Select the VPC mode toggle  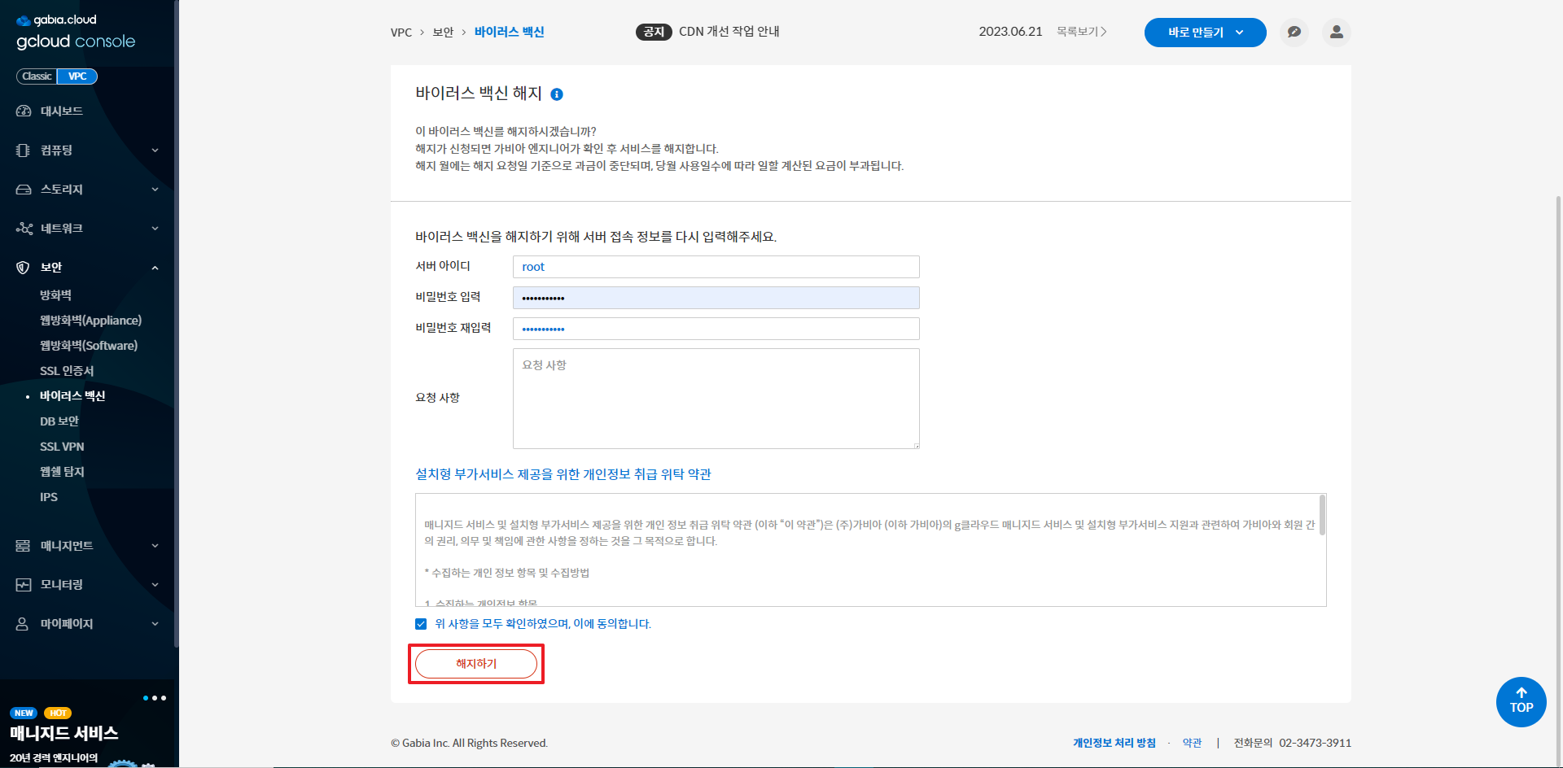[77, 76]
